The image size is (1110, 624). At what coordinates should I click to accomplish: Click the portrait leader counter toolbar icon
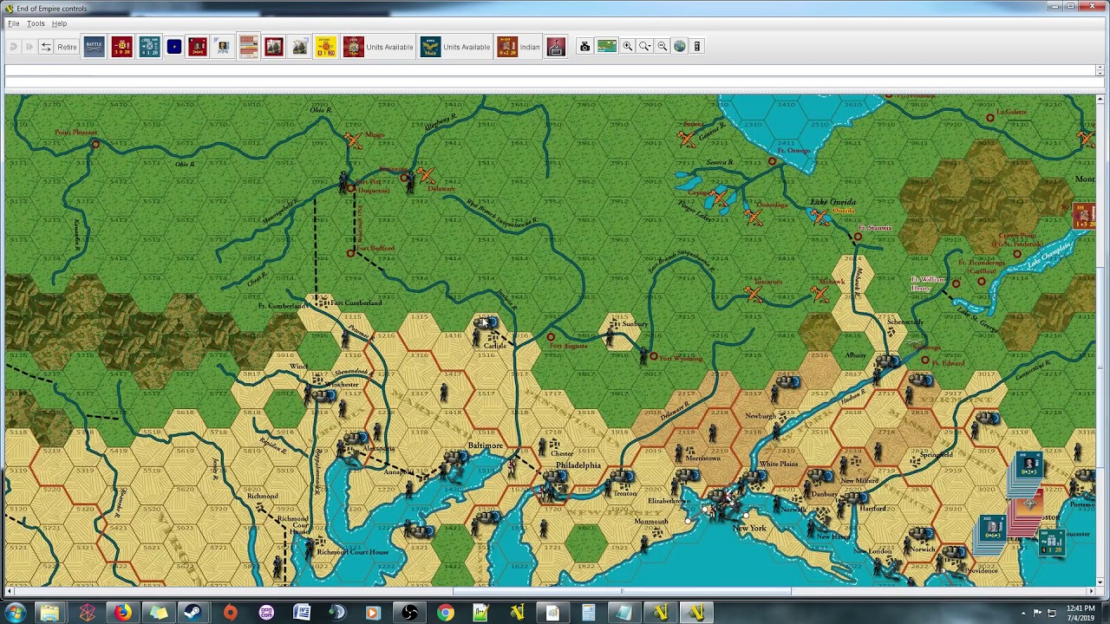[x=223, y=47]
